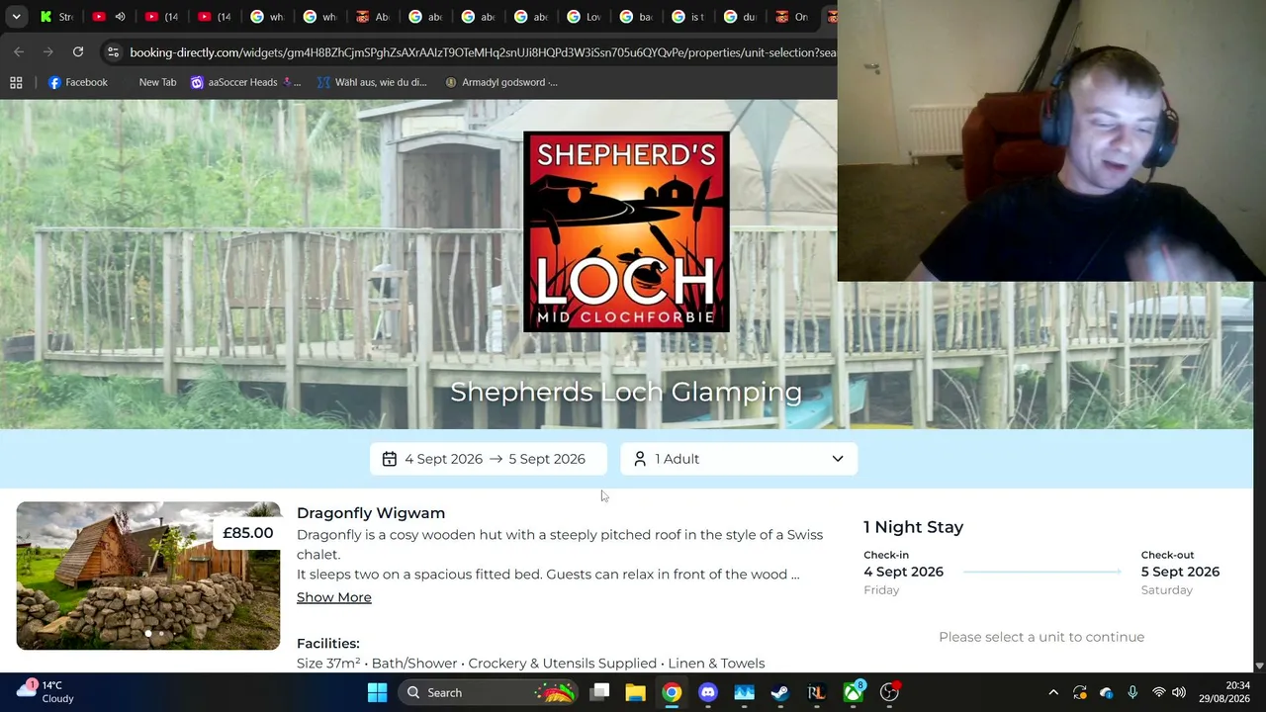
Task: Click the booking-directly.com address bar
Action: [x=483, y=52]
